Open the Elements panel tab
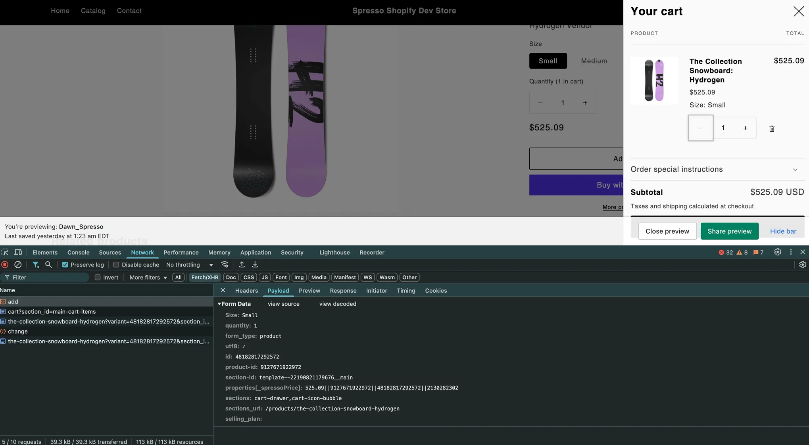The width and height of the screenshot is (809, 445). tap(45, 252)
